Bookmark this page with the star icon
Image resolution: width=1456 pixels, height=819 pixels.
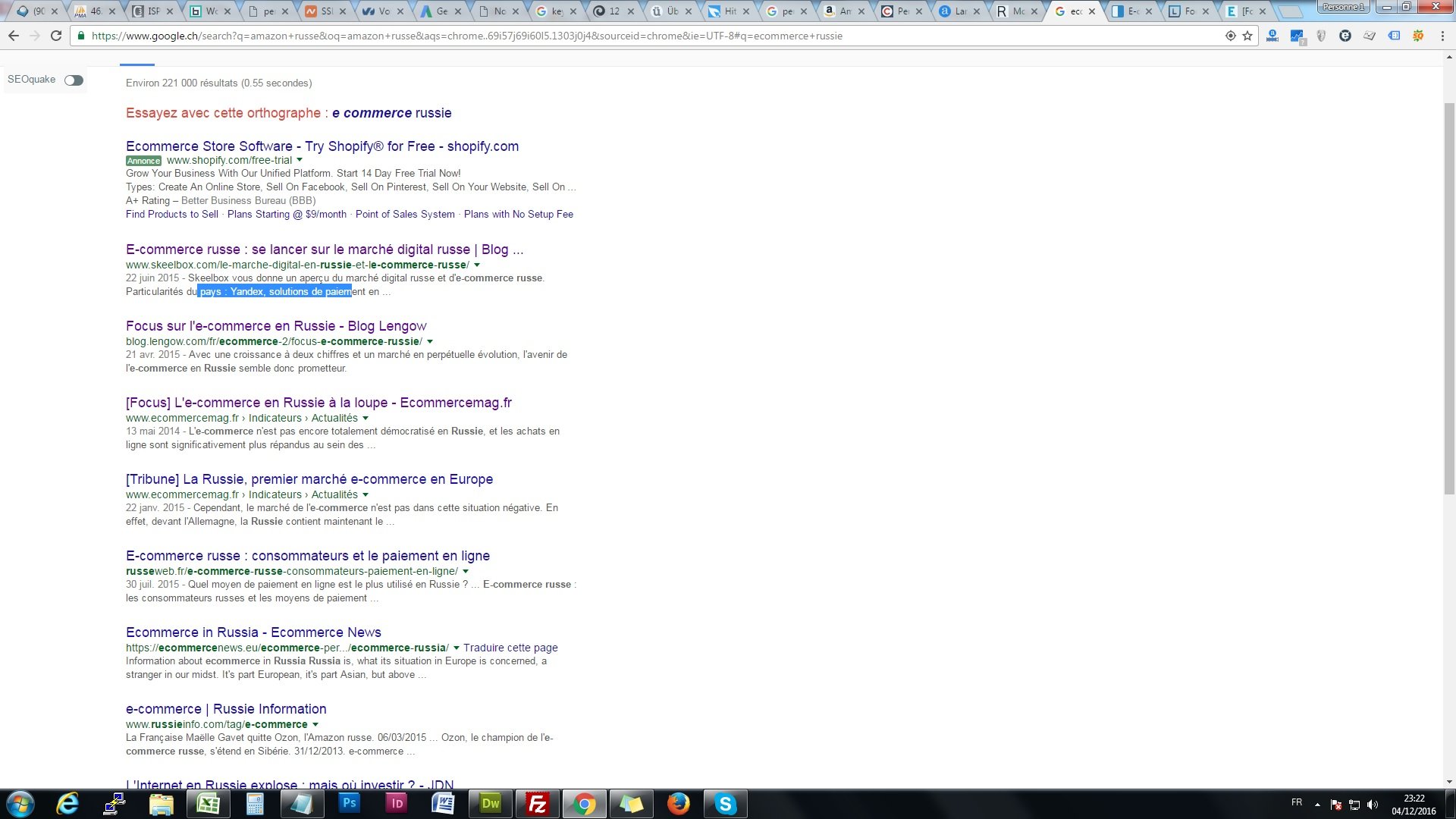tap(1247, 36)
